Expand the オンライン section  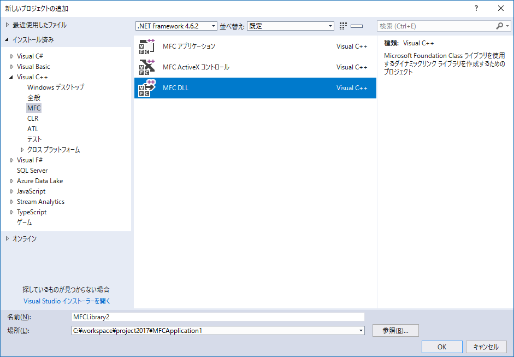click(7, 239)
